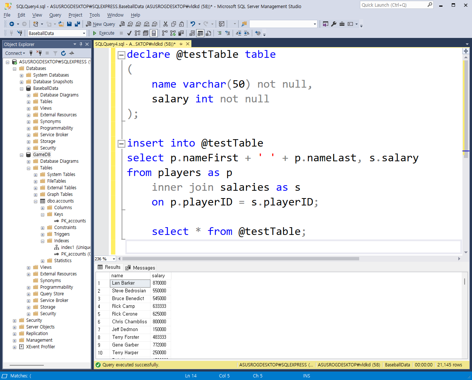
Task: Select the Results tab
Action: click(x=109, y=267)
